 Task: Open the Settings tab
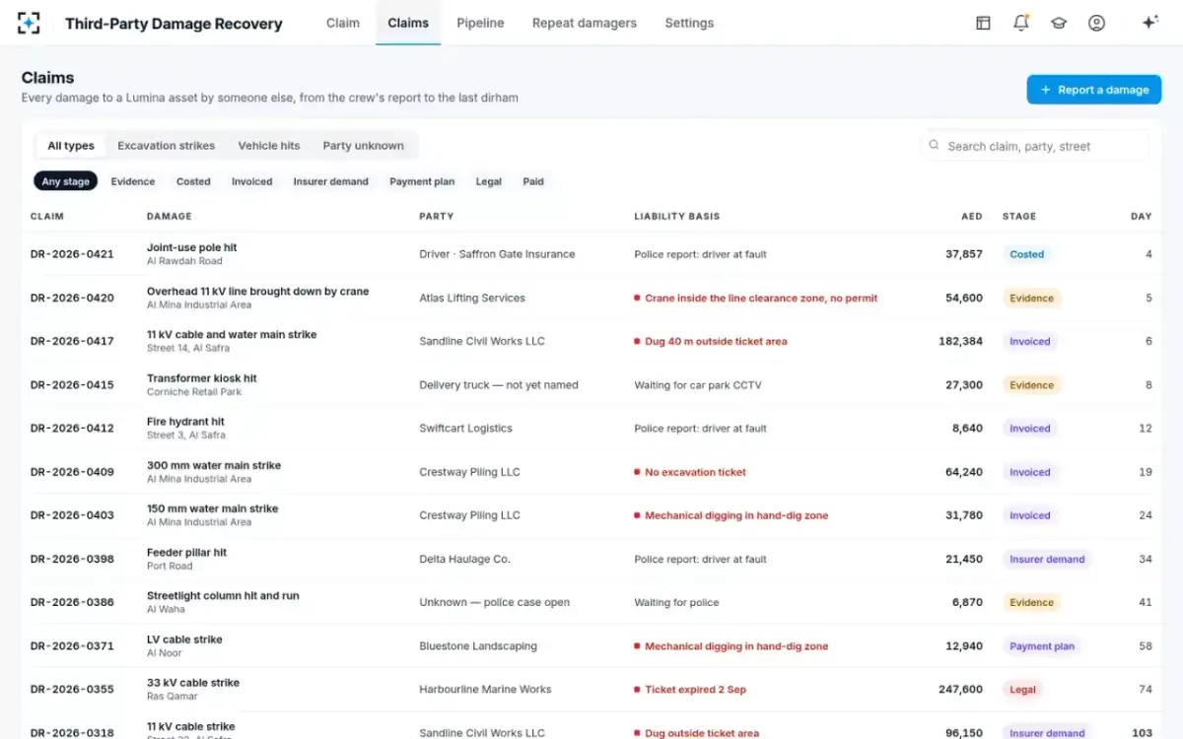[x=689, y=23]
